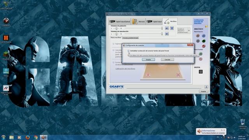
Task: Toggle the acoustic echo cancellation checkbox
Action: pyautogui.click(x=113, y=50)
